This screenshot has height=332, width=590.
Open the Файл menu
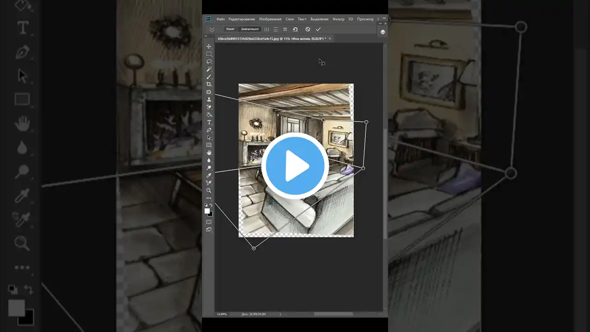pos(220,19)
